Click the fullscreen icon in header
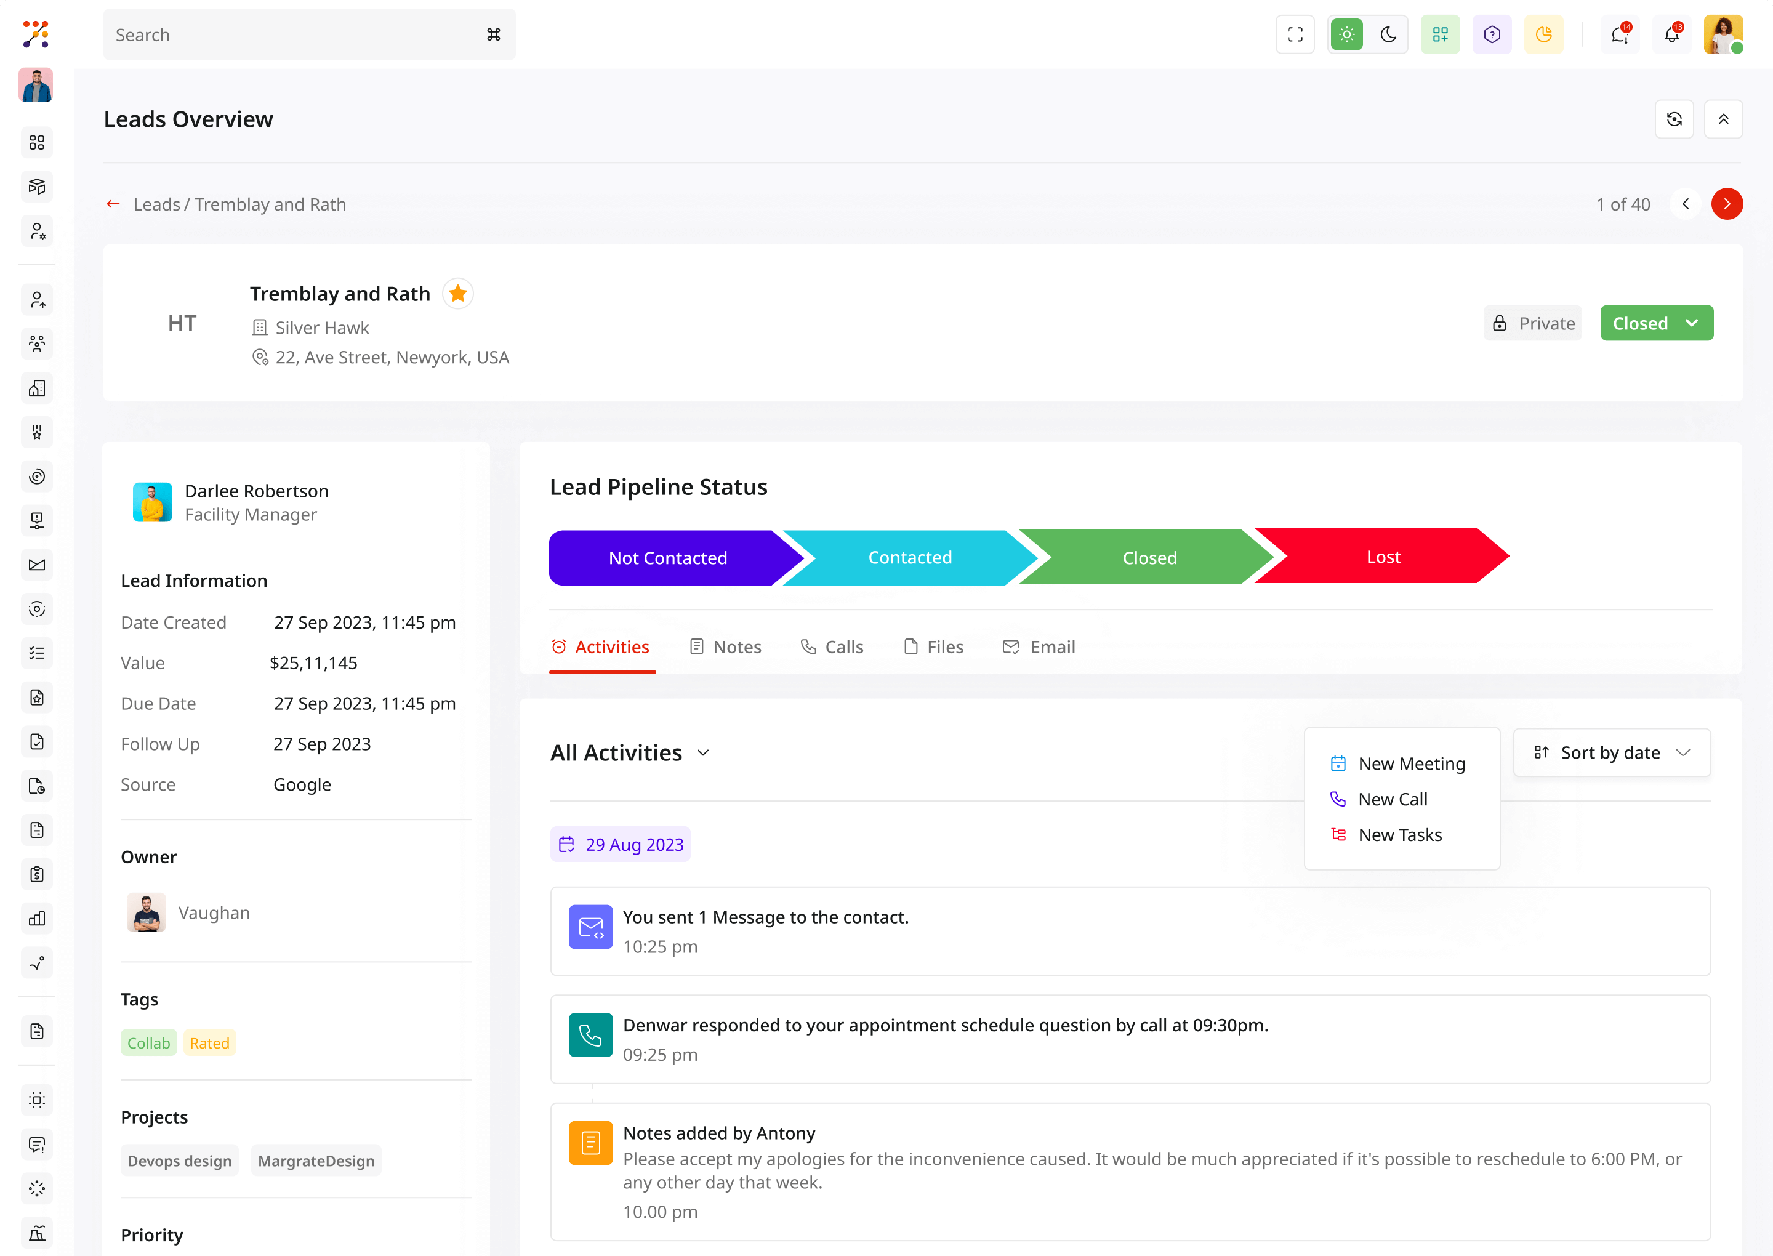The height and width of the screenshot is (1256, 1773). pos(1295,35)
